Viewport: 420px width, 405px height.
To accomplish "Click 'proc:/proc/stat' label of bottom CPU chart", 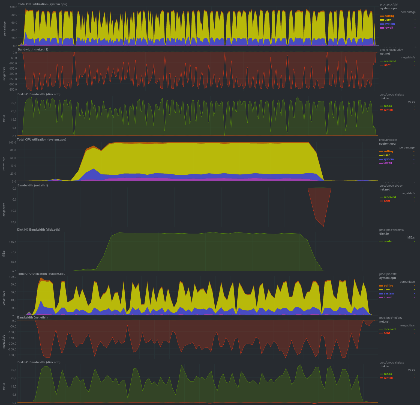I will (388, 274).
